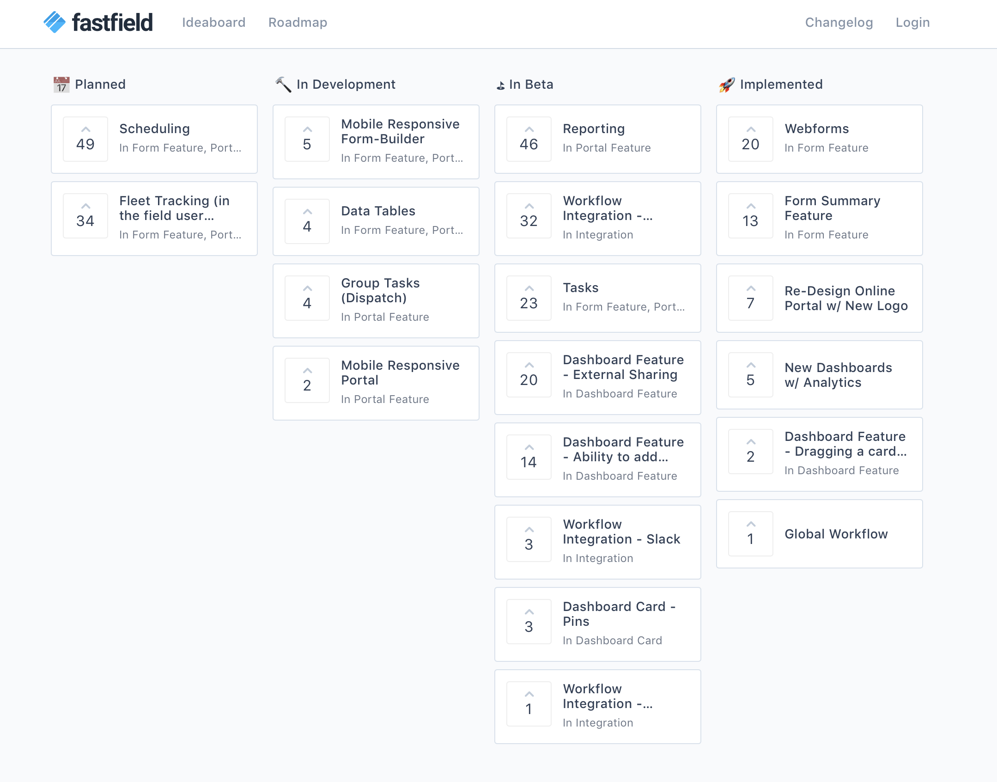Open the Changelog
Viewport: 997px width, 782px height.
click(839, 22)
